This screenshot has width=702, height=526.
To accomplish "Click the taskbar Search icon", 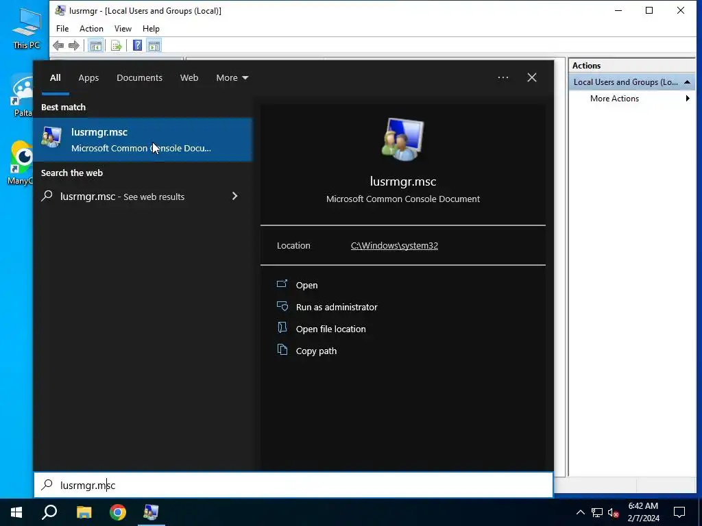I will pyautogui.click(x=49, y=512).
